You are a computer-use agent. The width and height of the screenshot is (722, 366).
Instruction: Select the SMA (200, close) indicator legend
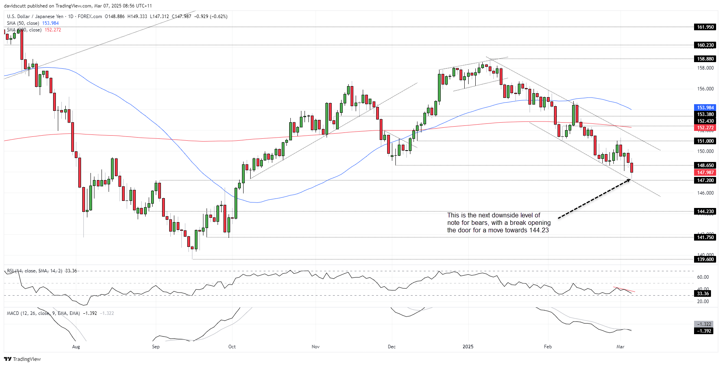coord(34,30)
